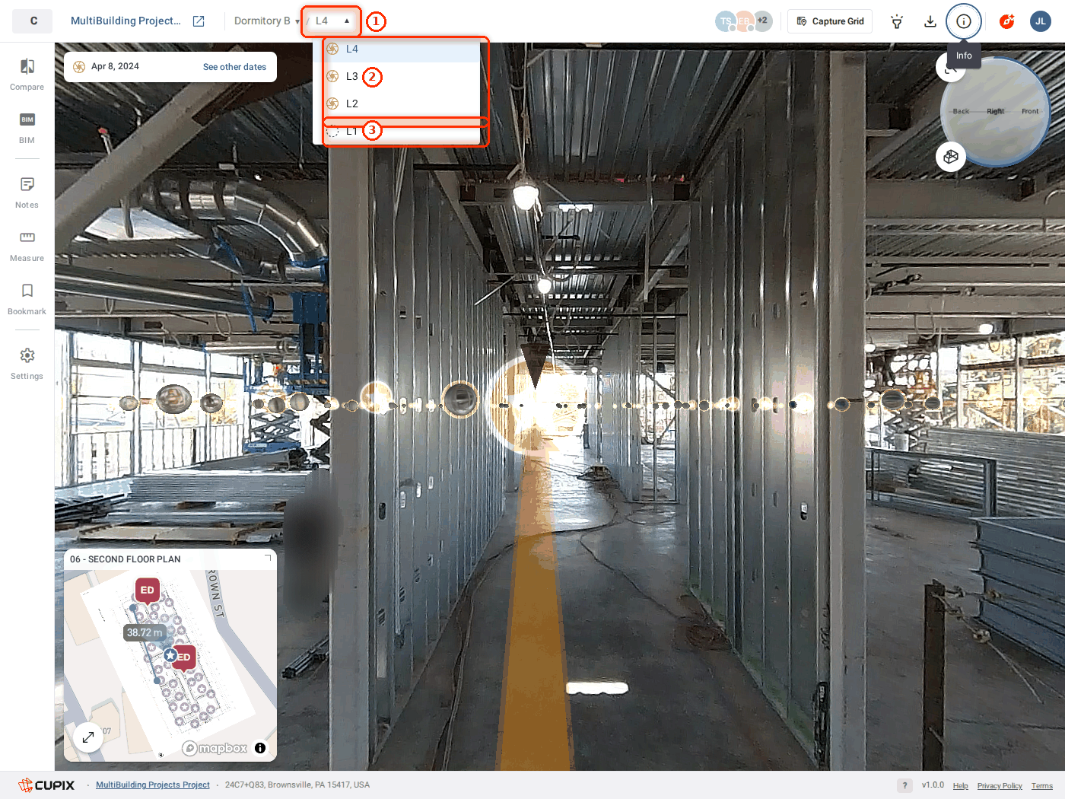Select the Measure tool

tap(27, 246)
